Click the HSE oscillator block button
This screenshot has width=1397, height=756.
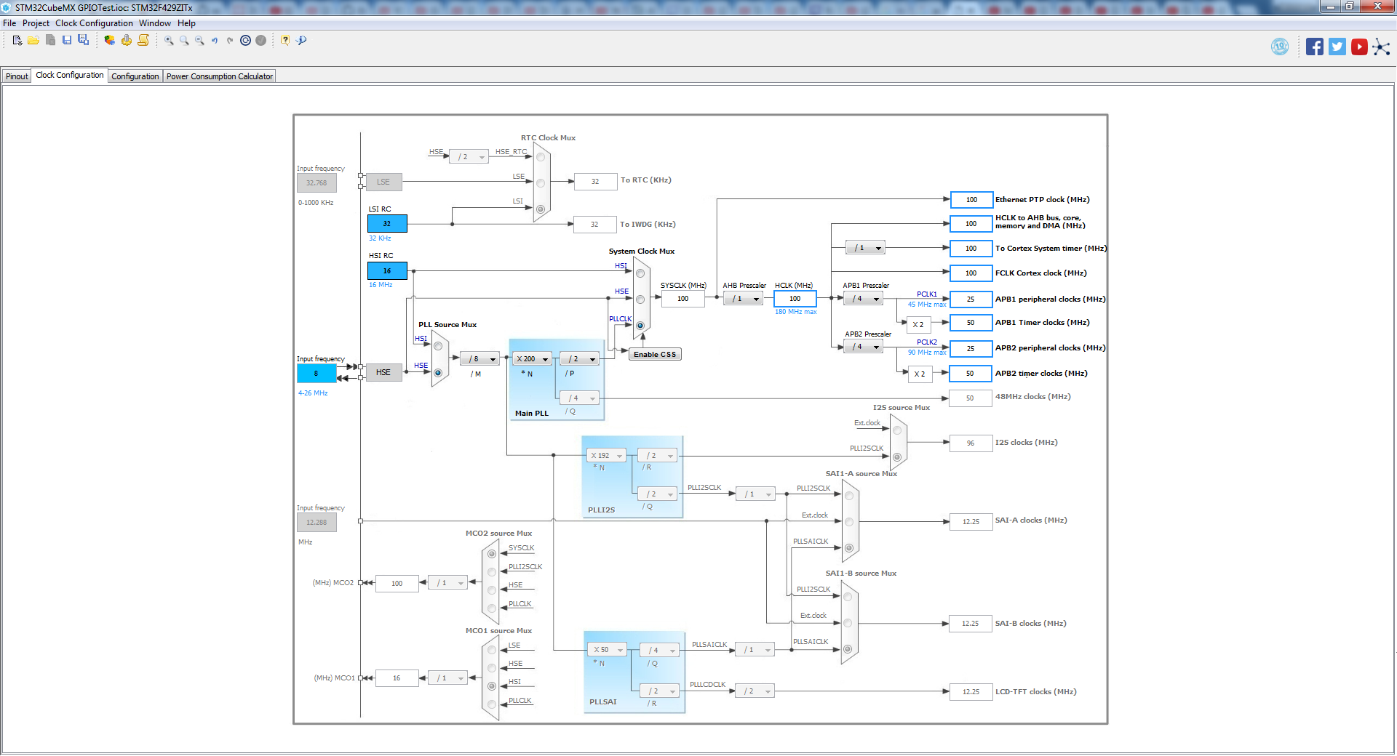coord(383,373)
